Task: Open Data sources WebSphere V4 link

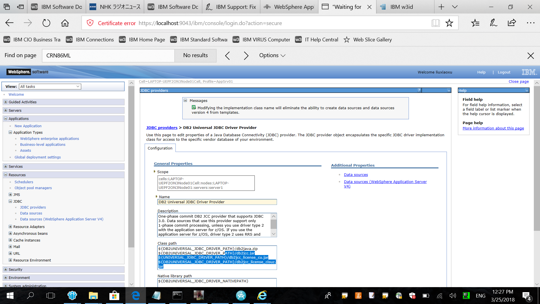Action: [385, 184]
